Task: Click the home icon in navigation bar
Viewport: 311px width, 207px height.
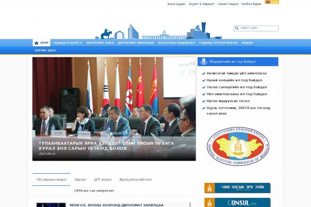Action: coord(36,43)
